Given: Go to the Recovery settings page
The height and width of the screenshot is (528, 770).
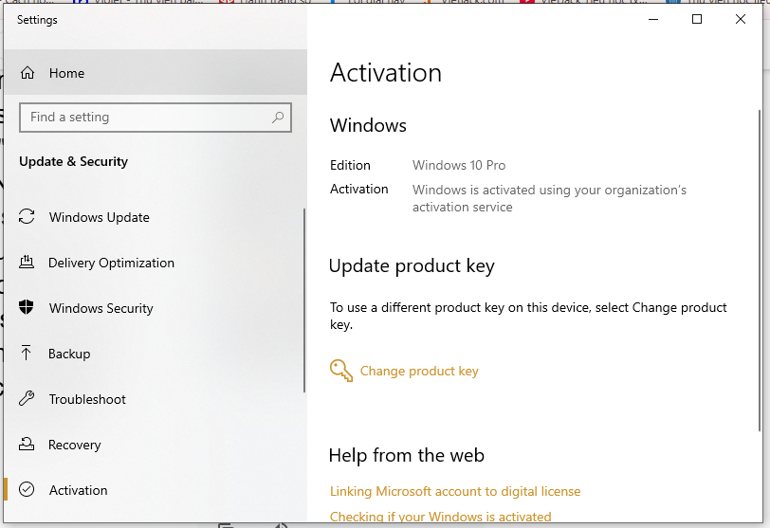Looking at the screenshot, I should click(74, 445).
